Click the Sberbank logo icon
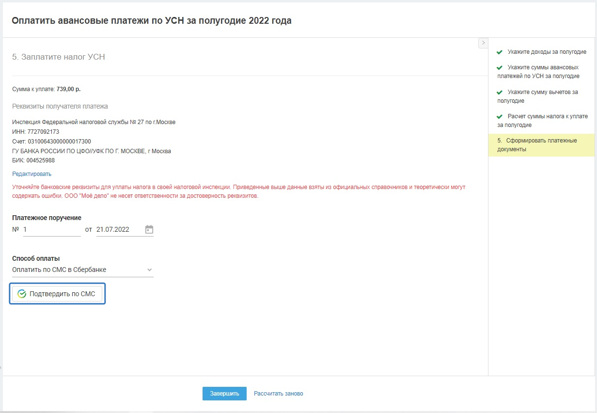This screenshot has width=597, height=413. (x=22, y=294)
